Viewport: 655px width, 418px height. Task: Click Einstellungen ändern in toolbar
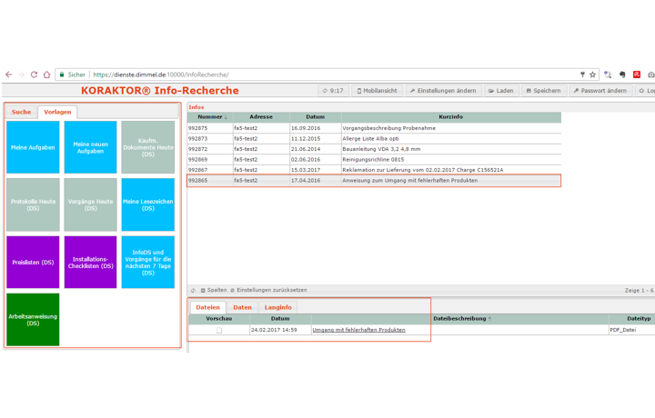tap(443, 91)
